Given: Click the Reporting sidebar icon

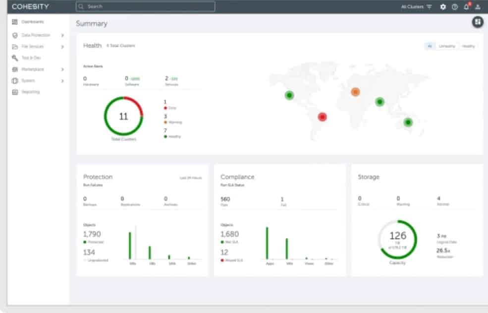Looking at the screenshot, I should point(15,92).
